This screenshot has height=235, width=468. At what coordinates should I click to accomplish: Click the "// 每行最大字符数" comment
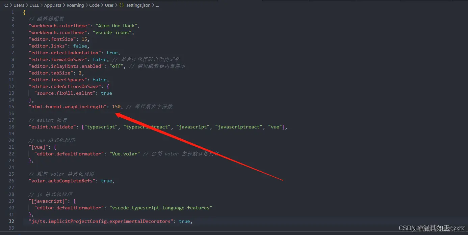tap(149, 107)
